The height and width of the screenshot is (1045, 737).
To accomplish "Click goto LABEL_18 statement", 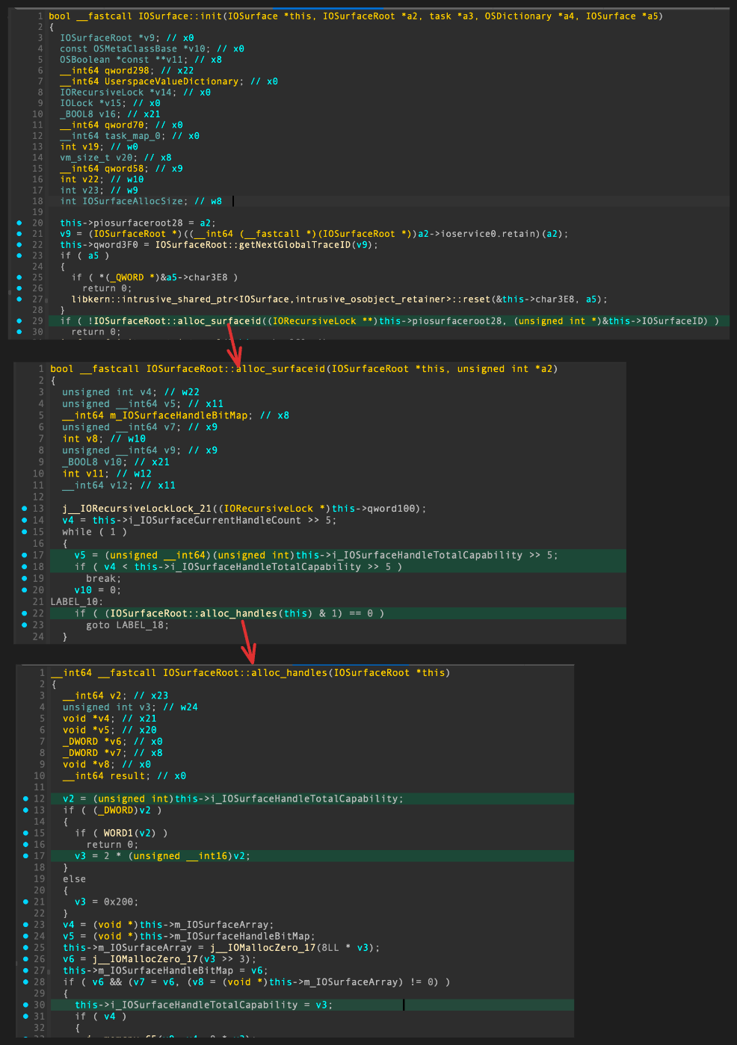I will [x=128, y=624].
